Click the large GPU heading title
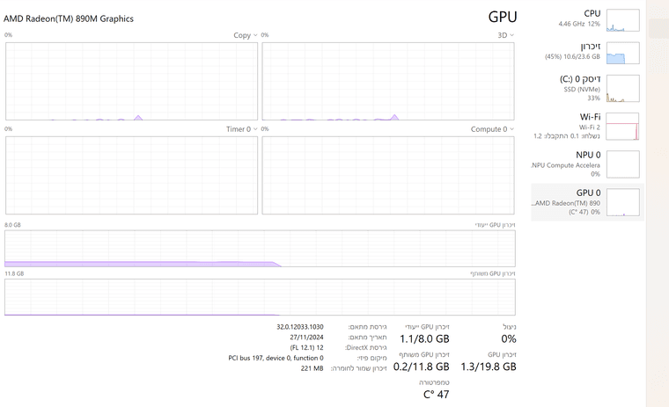Viewport: 669px width, 407px height. [503, 17]
